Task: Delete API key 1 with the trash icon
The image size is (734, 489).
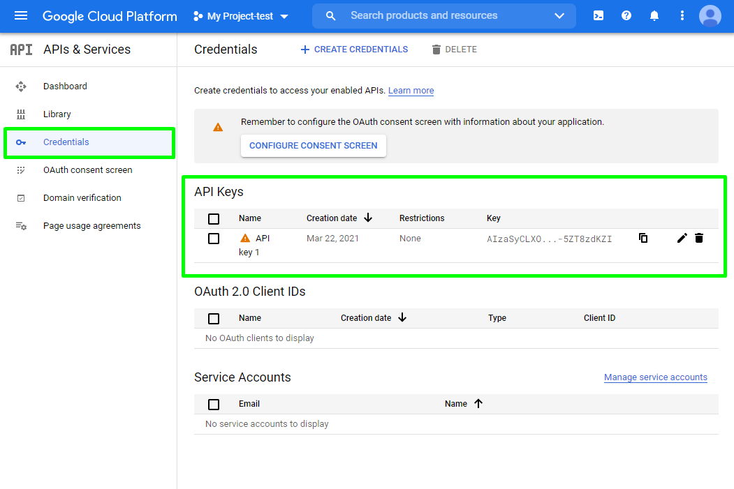Action: pos(699,239)
